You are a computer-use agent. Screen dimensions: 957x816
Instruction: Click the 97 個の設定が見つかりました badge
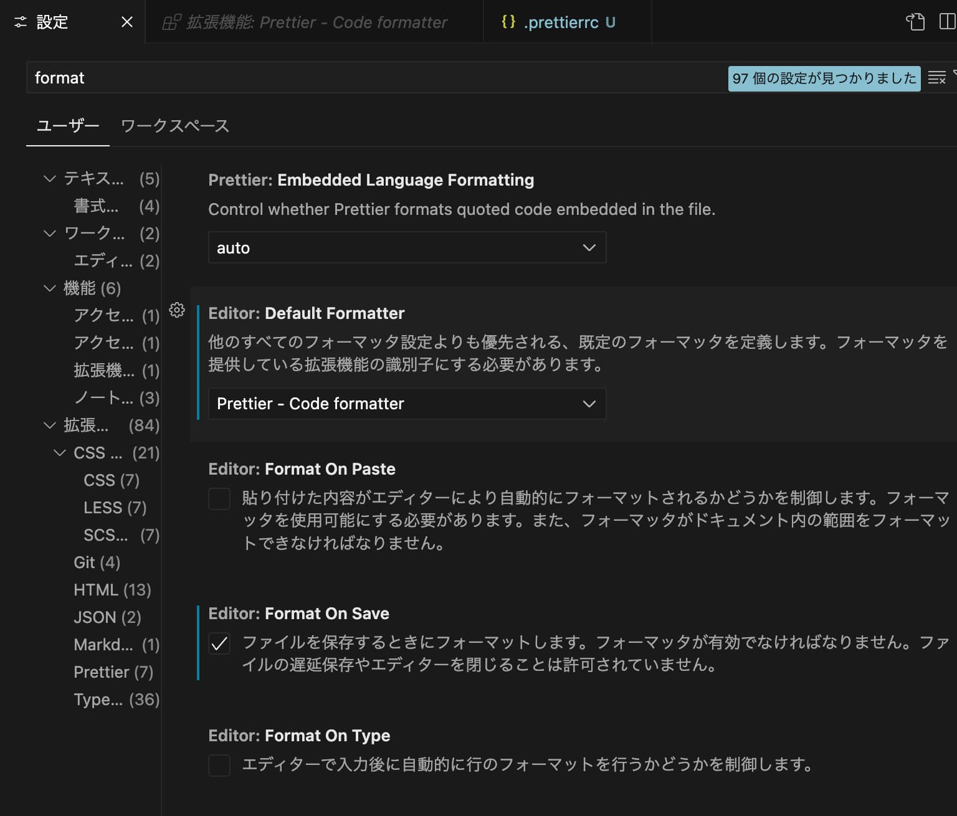824,78
